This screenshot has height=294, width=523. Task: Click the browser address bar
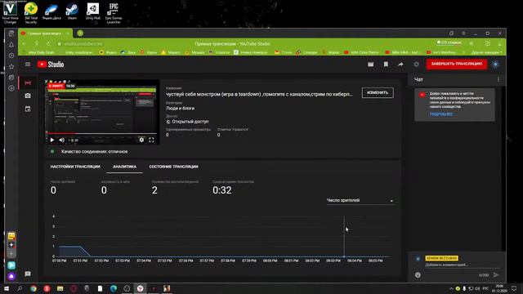[83, 43]
